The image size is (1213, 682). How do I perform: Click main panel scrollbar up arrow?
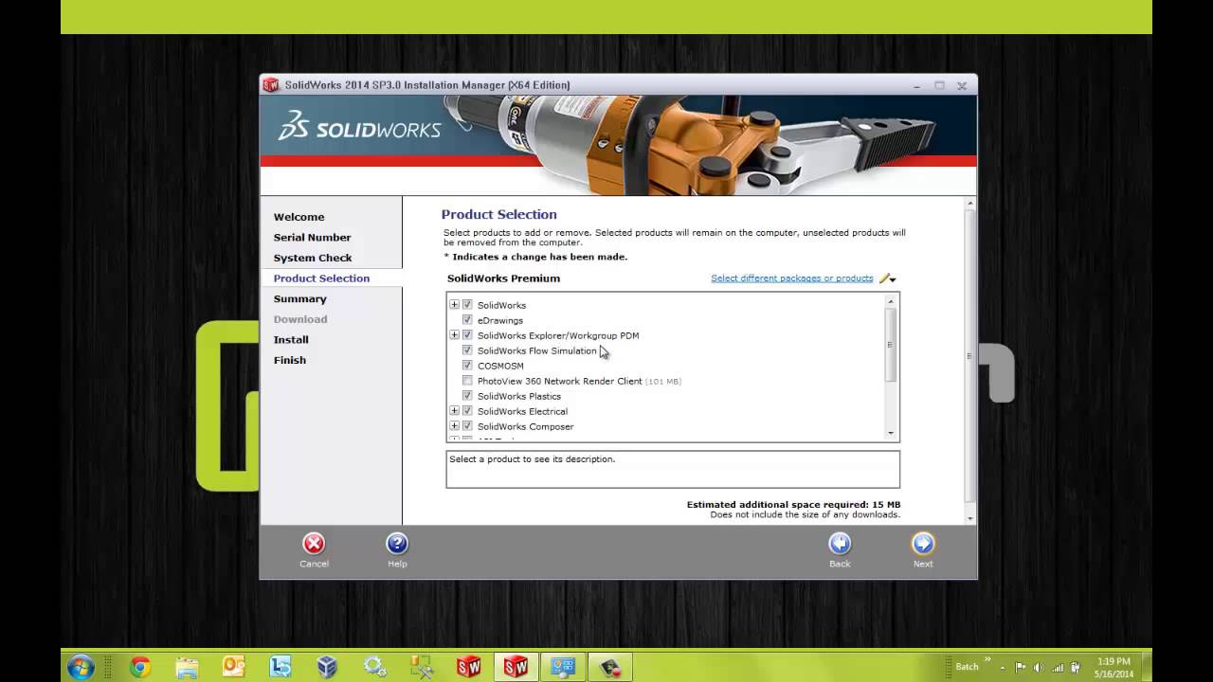tap(969, 203)
